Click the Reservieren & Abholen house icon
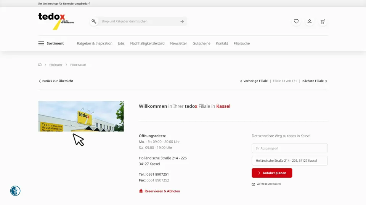Image resolution: width=366 pixels, height=205 pixels. (x=141, y=191)
